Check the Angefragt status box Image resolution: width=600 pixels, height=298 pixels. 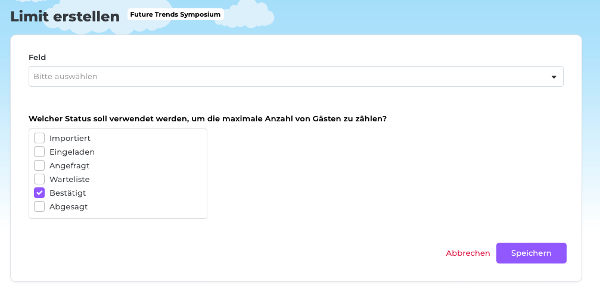point(39,165)
